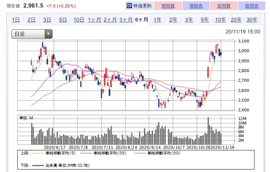
Task: Switch chart range to 3年
Action: (189, 20)
